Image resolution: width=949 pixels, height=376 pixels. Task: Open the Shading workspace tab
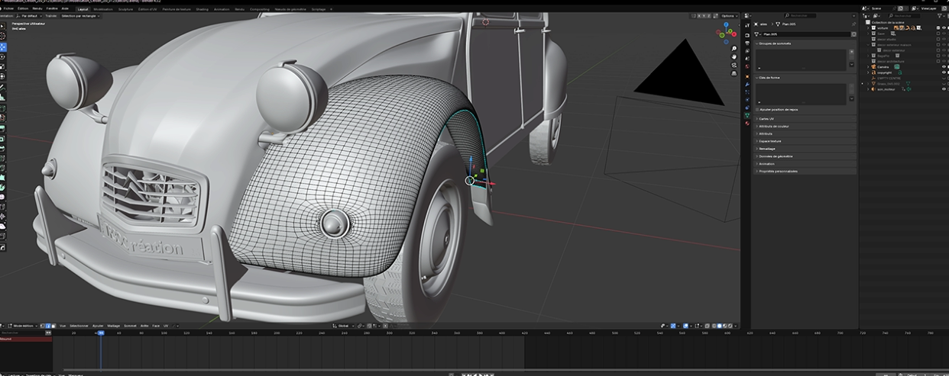click(202, 9)
